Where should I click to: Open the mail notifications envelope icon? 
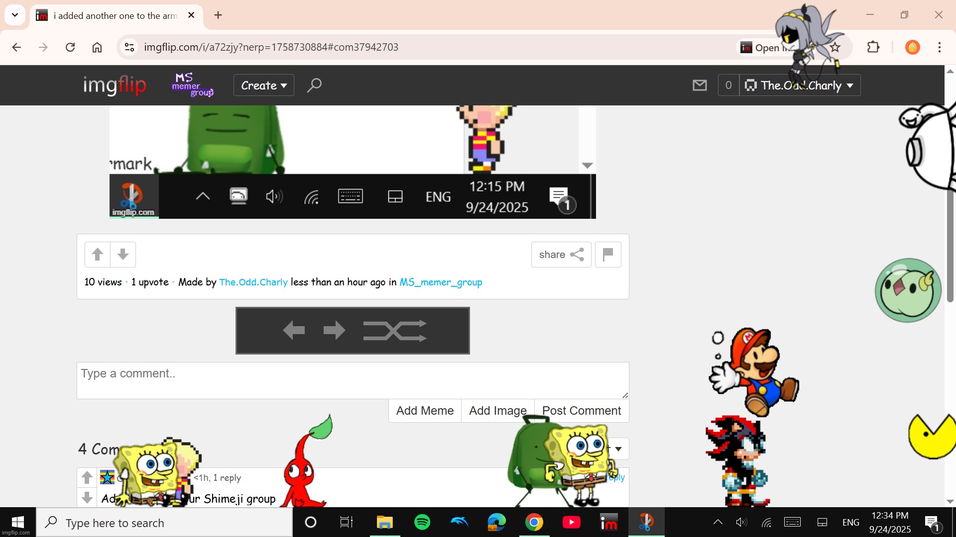(x=700, y=85)
